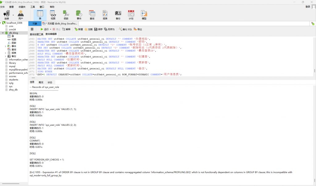Open the 收藏夹 favorites menu
Screen dimensions: 316x186
point(22,7)
